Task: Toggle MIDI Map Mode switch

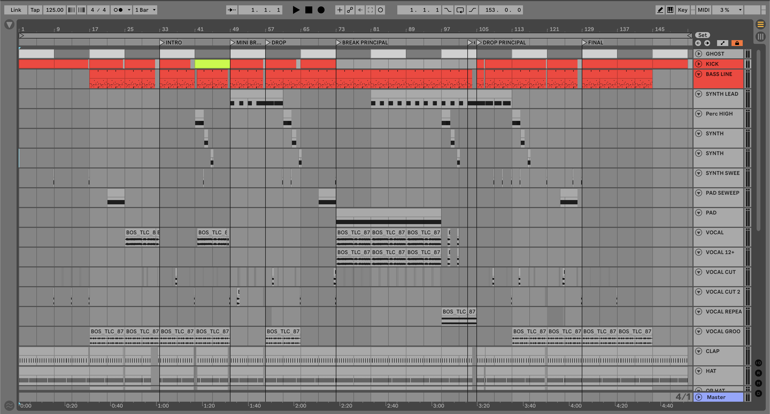Action: (x=703, y=10)
